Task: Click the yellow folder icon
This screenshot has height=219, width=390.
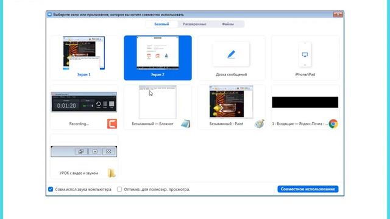Action: pyautogui.click(x=112, y=173)
